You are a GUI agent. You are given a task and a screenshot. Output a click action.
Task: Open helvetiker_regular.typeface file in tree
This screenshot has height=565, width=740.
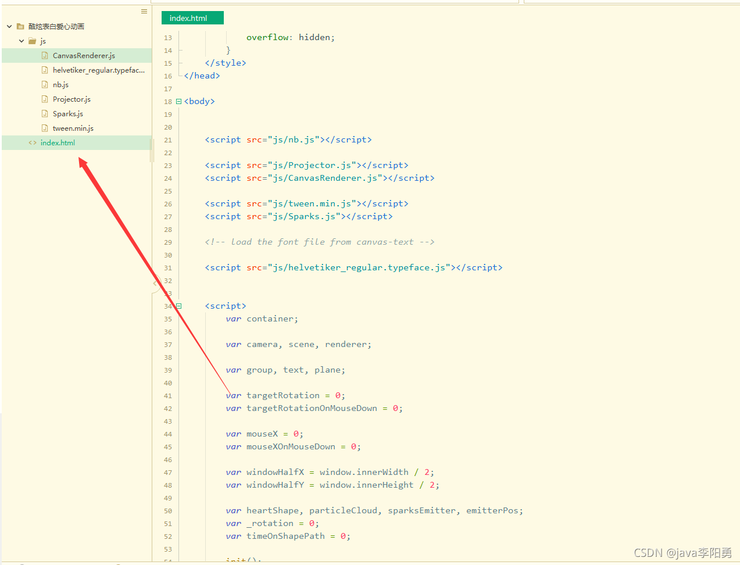coord(99,70)
